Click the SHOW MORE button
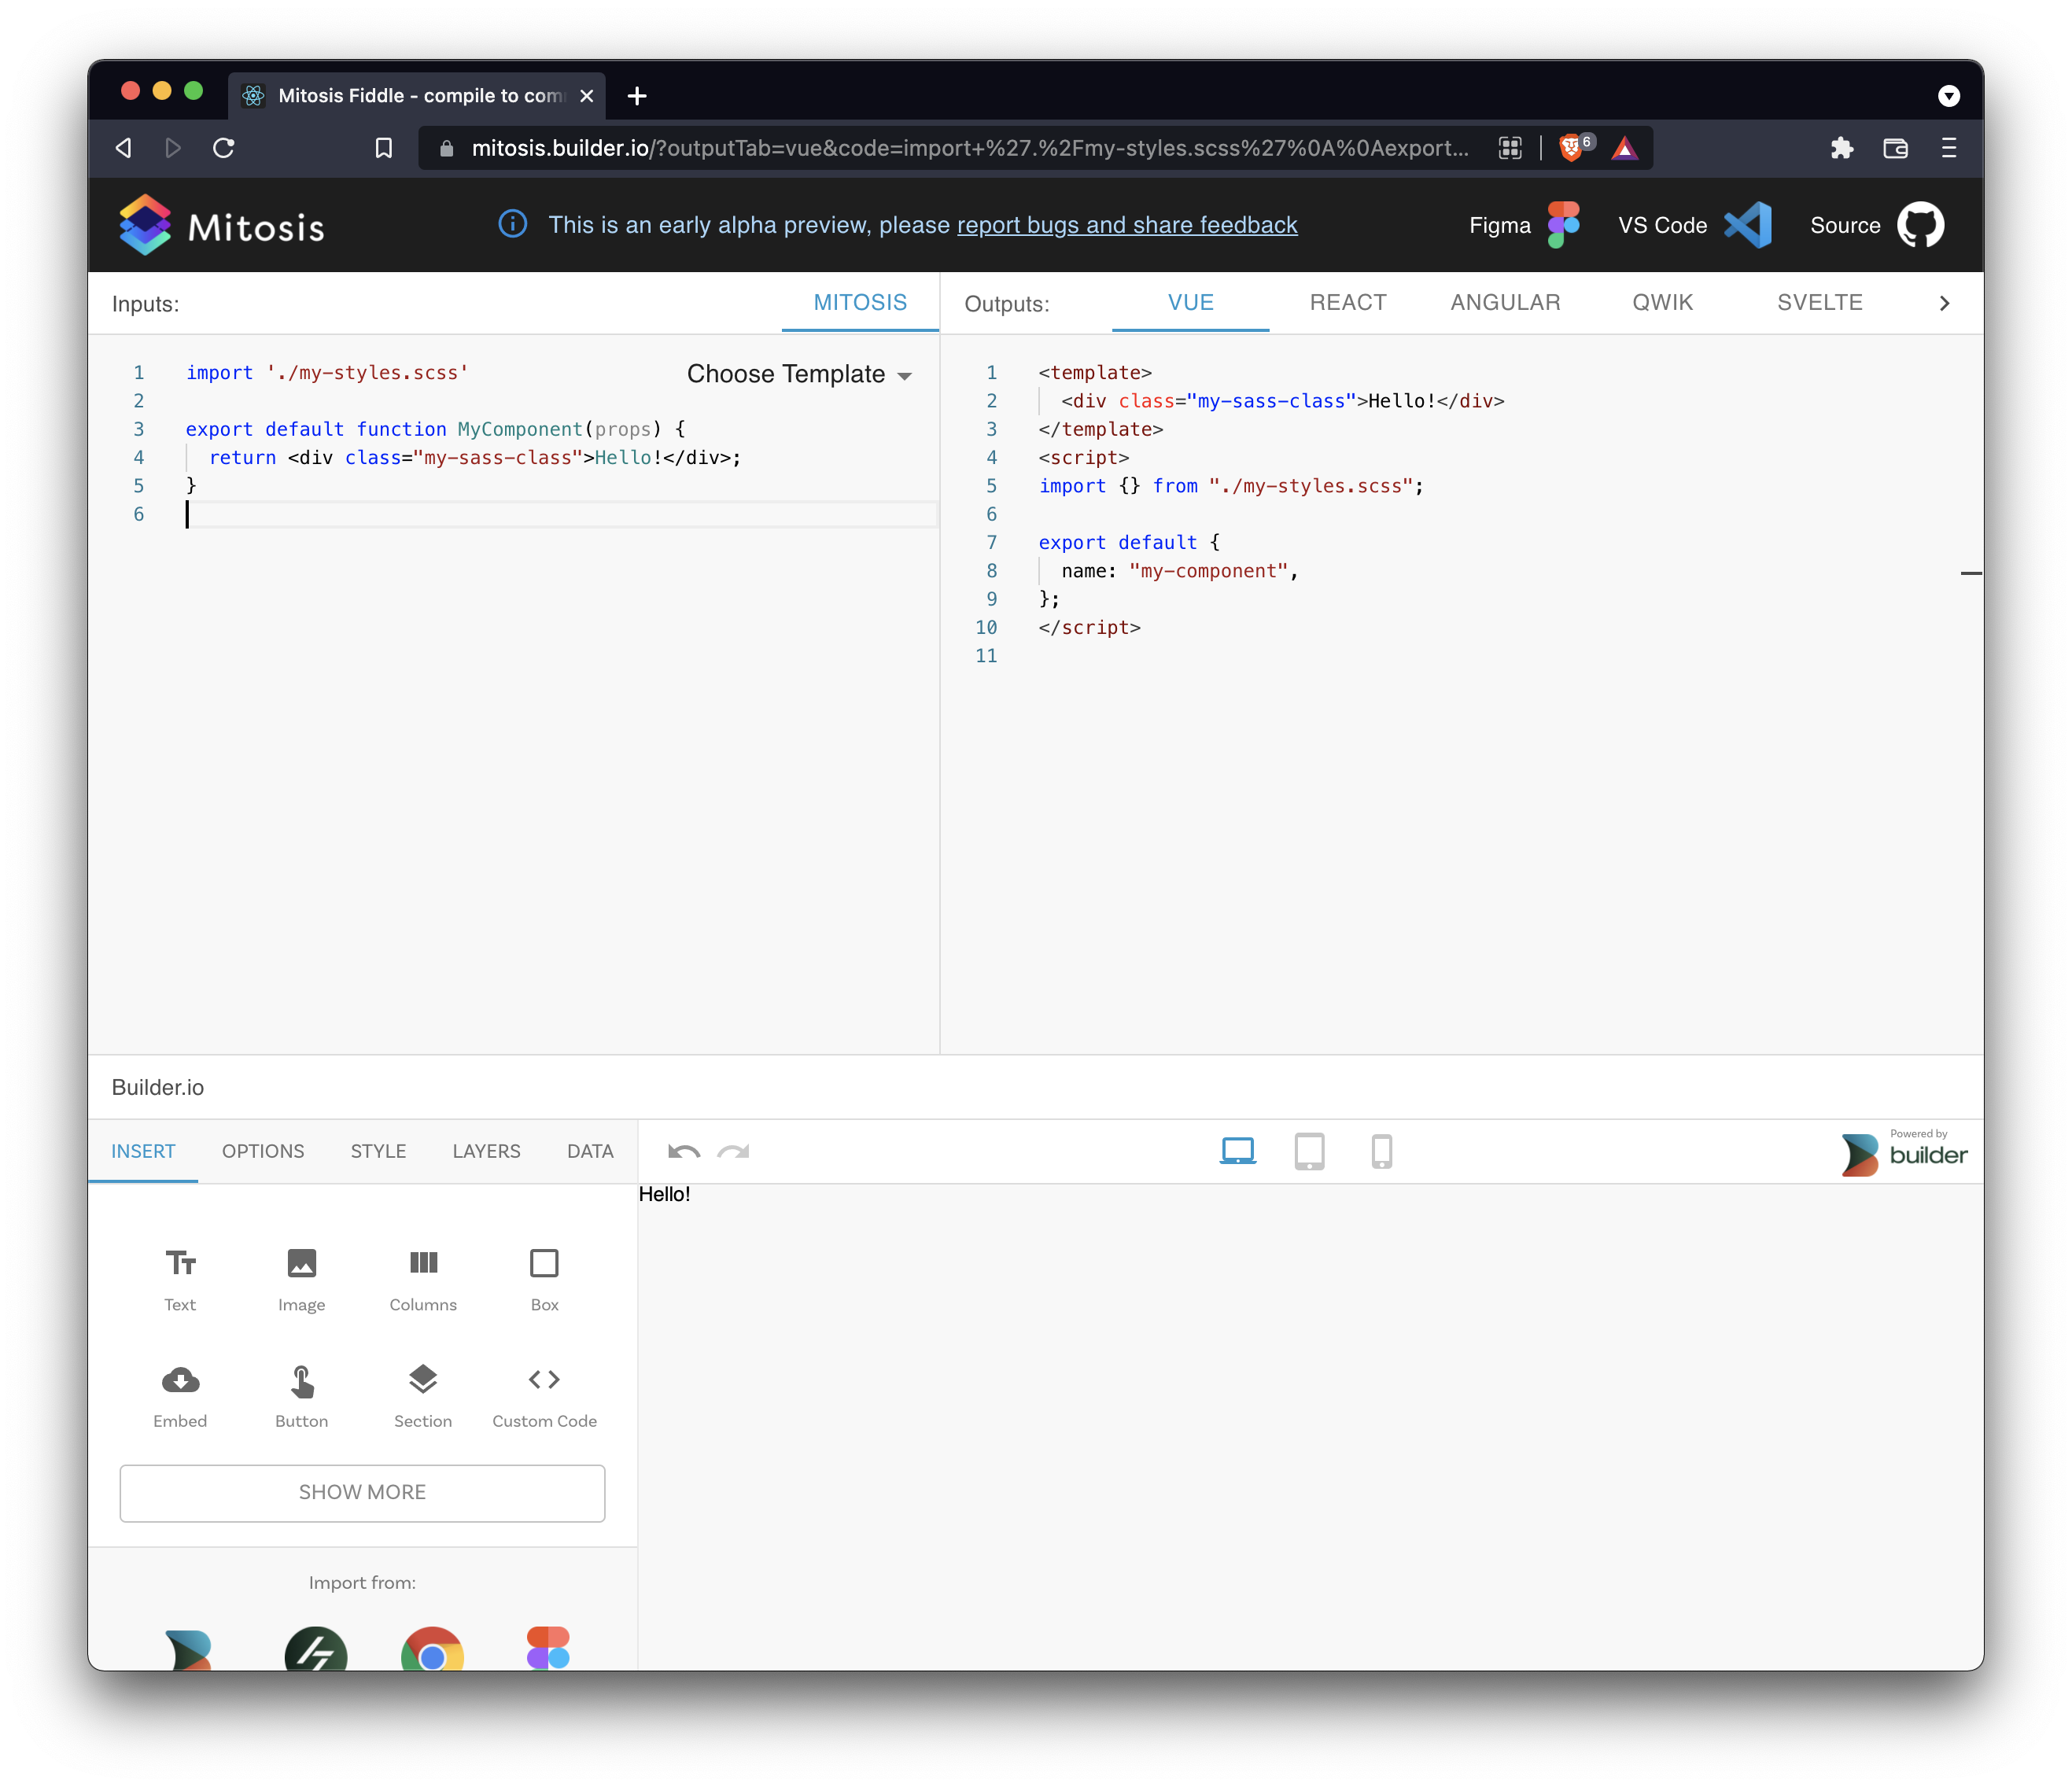Image resolution: width=2072 pixels, height=1787 pixels. (x=361, y=1492)
